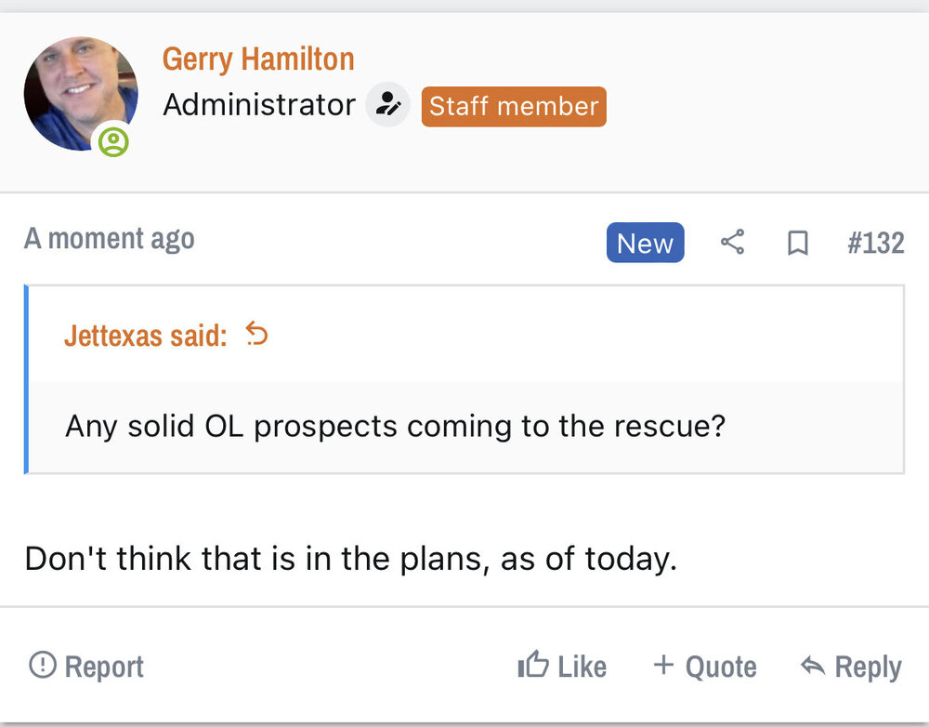Click the Reply arrow icon
Image resolution: width=929 pixels, height=727 pixels.
click(x=812, y=666)
